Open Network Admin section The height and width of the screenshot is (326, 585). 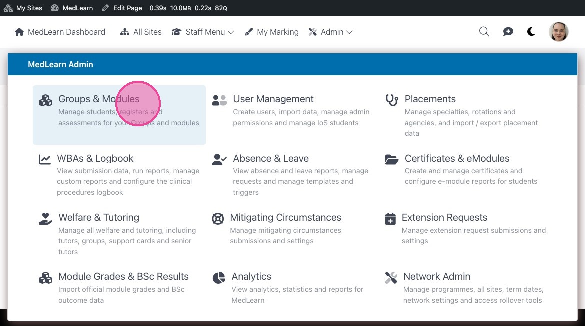click(436, 277)
